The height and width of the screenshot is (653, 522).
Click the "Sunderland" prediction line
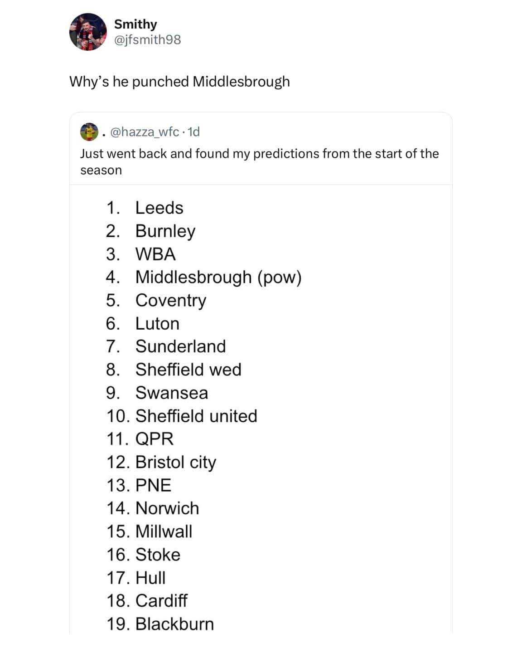pyautogui.click(x=180, y=346)
